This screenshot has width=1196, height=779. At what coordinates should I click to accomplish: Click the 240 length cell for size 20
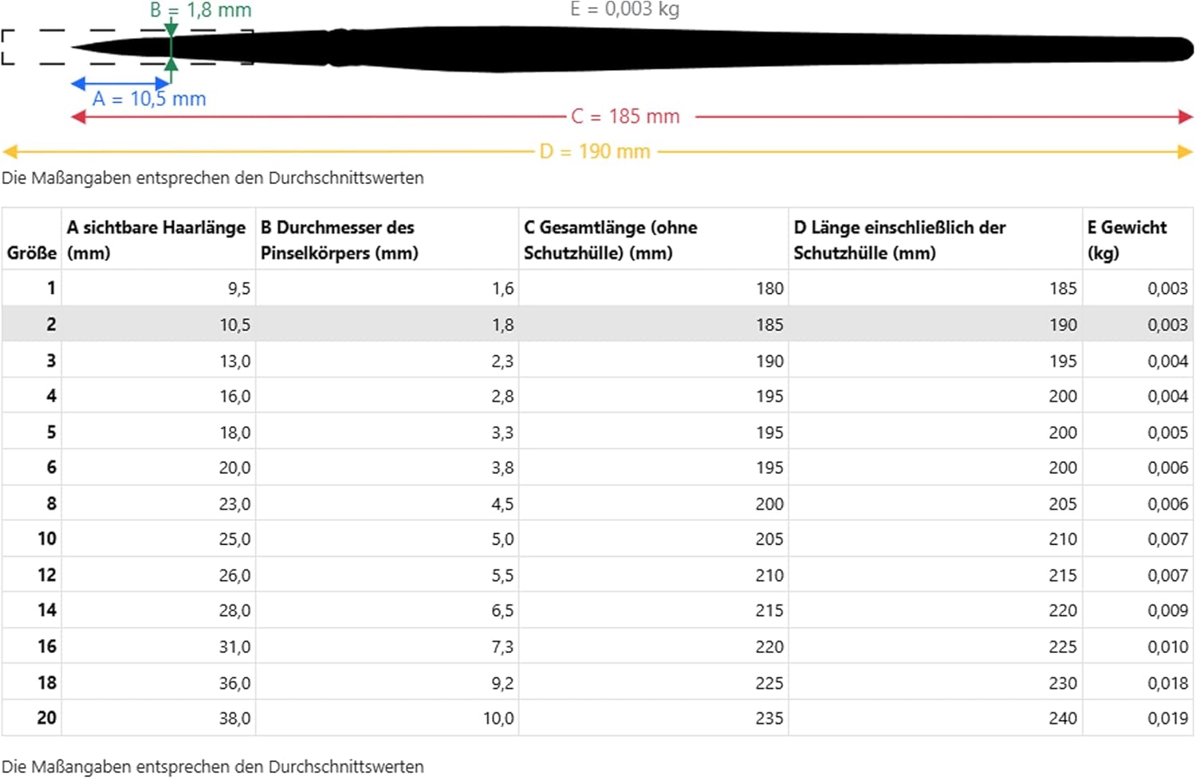click(x=1062, y=718)
